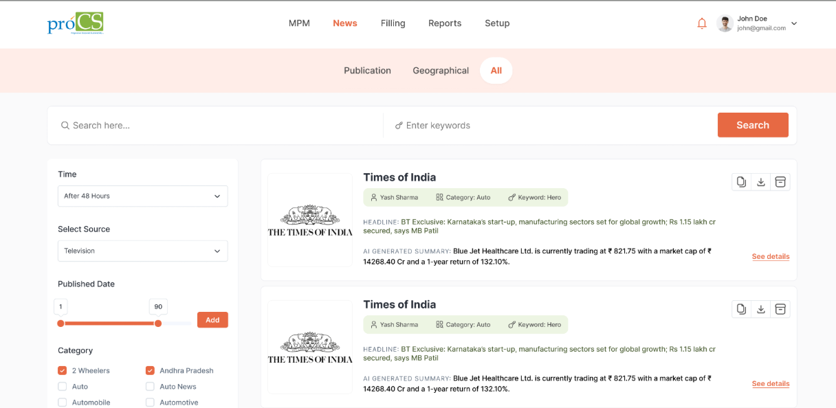Open the Setup menu
Viewport: 836px width, 408px height.
(497, 23)
